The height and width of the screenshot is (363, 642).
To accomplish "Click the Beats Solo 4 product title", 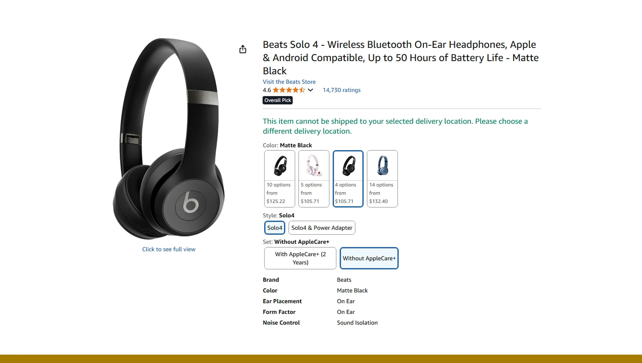I will coord(401,57).
